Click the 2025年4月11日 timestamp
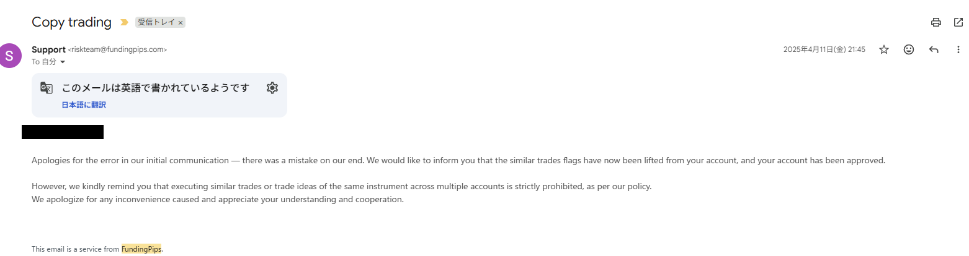This screenshot has width=969, height=256. point(824,49)
